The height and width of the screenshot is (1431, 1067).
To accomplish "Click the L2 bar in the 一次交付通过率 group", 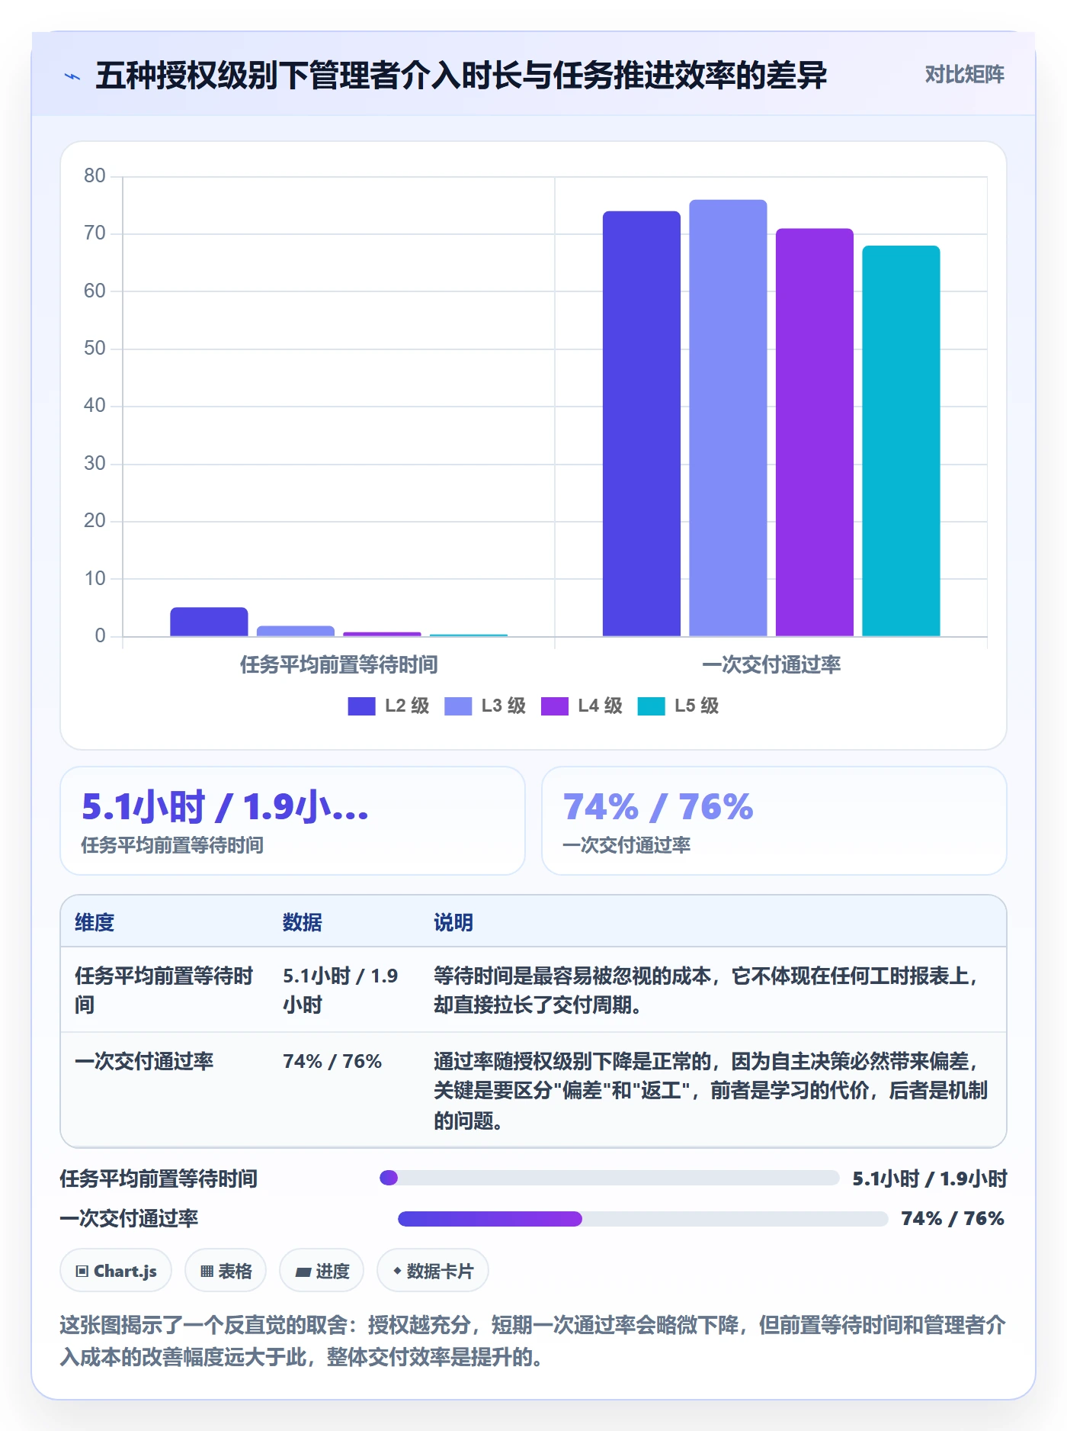I will click(642, 423).
